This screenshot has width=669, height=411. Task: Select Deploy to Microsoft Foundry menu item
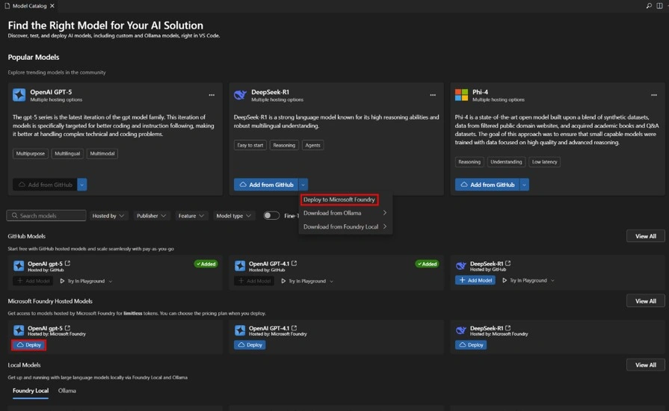(x=339, y=200)
